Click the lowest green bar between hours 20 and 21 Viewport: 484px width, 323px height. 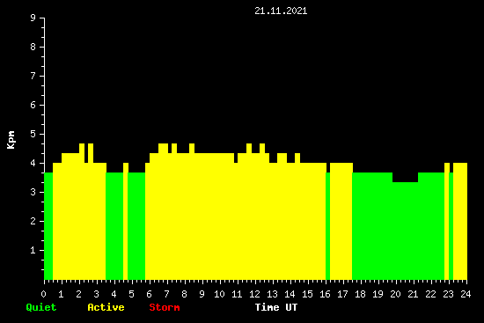coord(406,231)
